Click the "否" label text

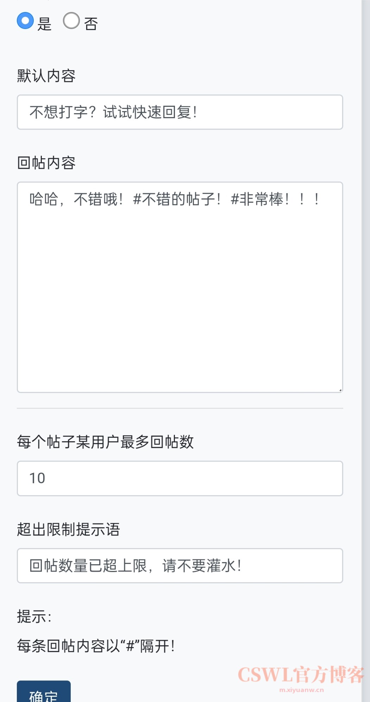pyautogui.click(x=91, y=24)
